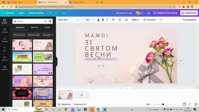
Task: Increase the font size
Action: 93,20
